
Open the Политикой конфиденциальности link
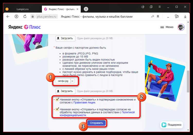(x=97, y=114)
